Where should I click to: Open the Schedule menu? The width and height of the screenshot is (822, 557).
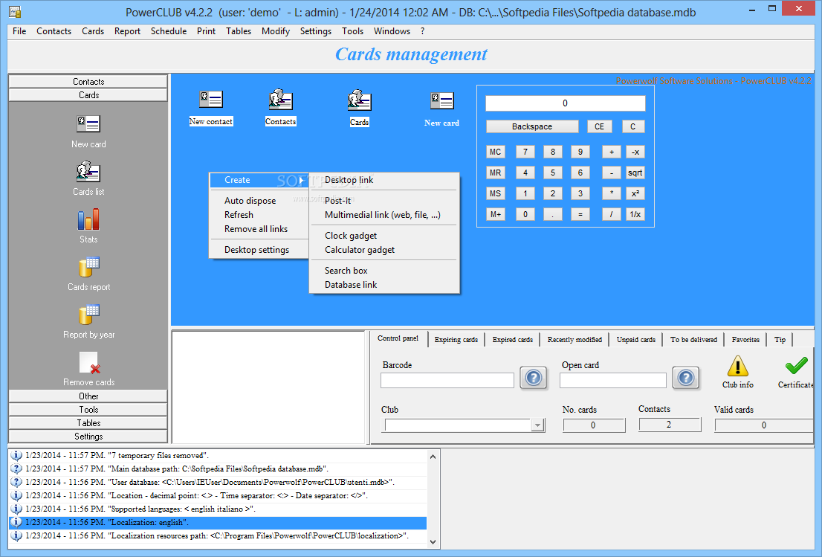click(x=169, y=31)
